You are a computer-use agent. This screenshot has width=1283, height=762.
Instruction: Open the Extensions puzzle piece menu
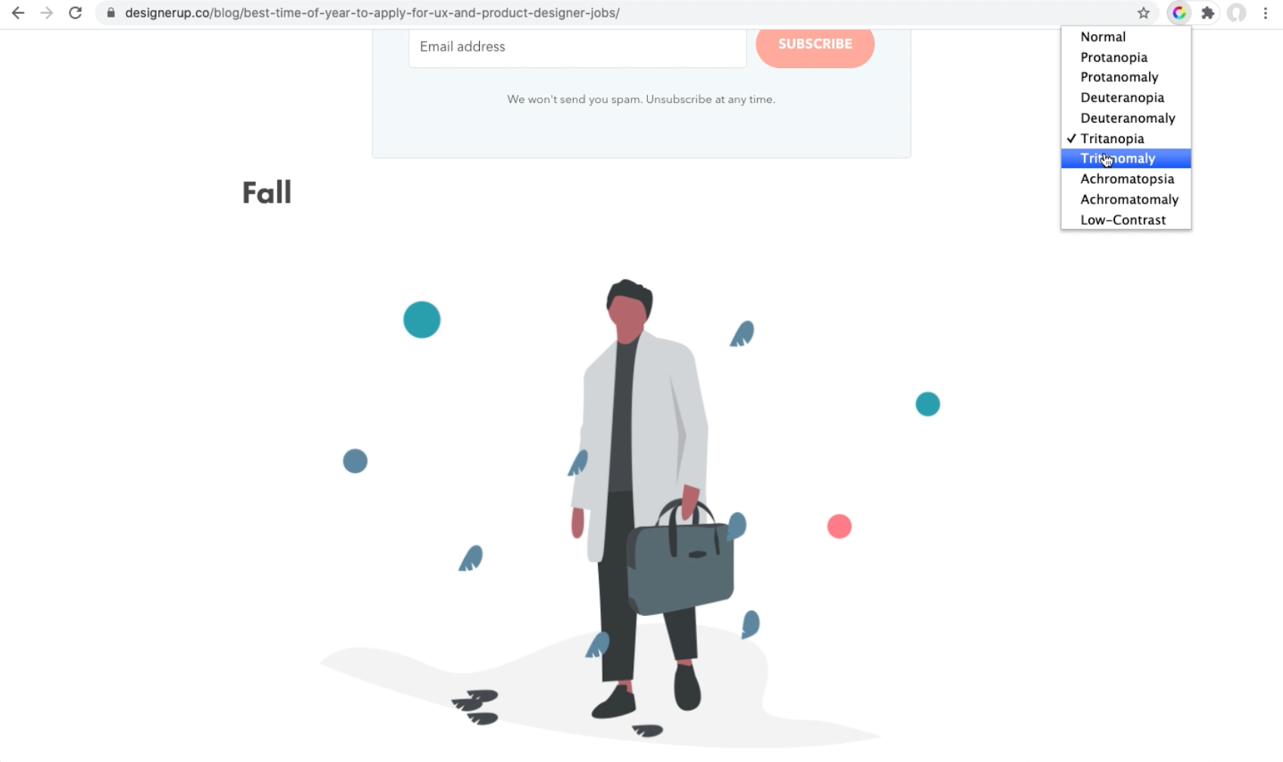pyautogui.click(x=1208, y=13)
